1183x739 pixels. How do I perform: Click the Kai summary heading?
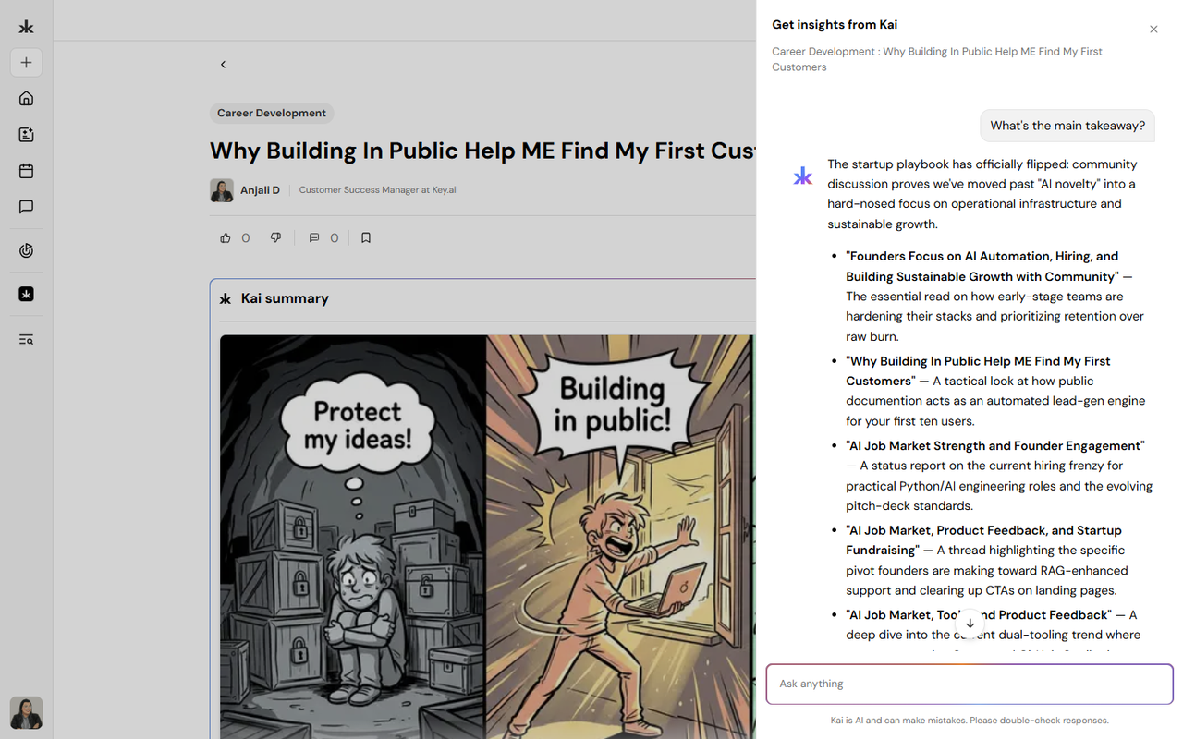pyautogui.click(x=285, y=298)
